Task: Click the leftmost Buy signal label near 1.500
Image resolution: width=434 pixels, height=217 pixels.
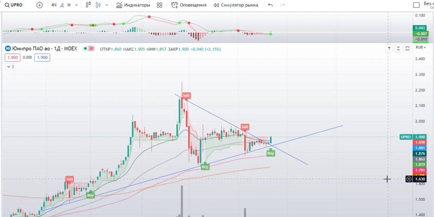Action: tap(90, 195)
